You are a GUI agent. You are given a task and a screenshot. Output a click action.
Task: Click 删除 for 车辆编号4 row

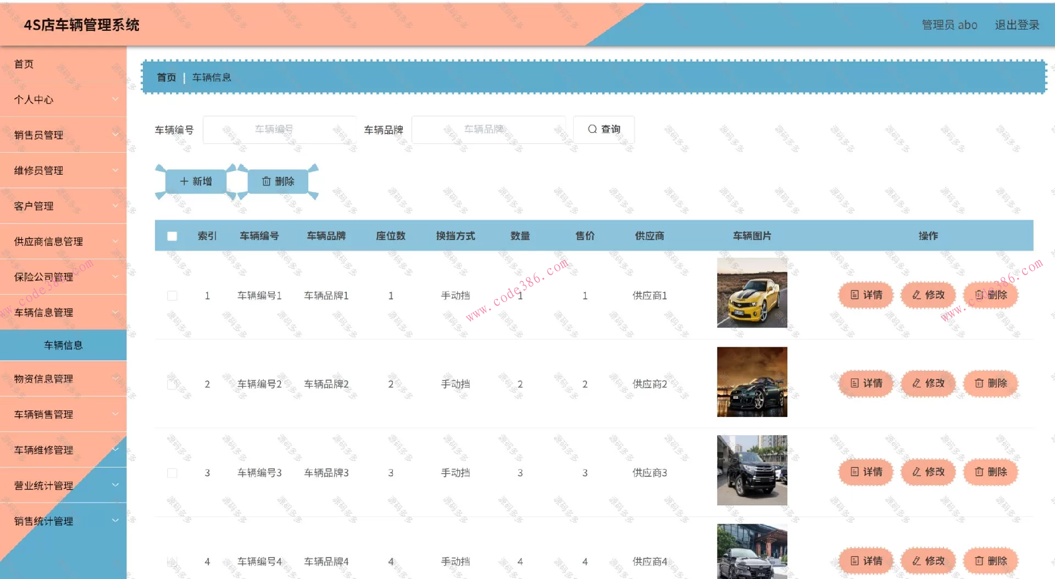(x=991, y=561)
